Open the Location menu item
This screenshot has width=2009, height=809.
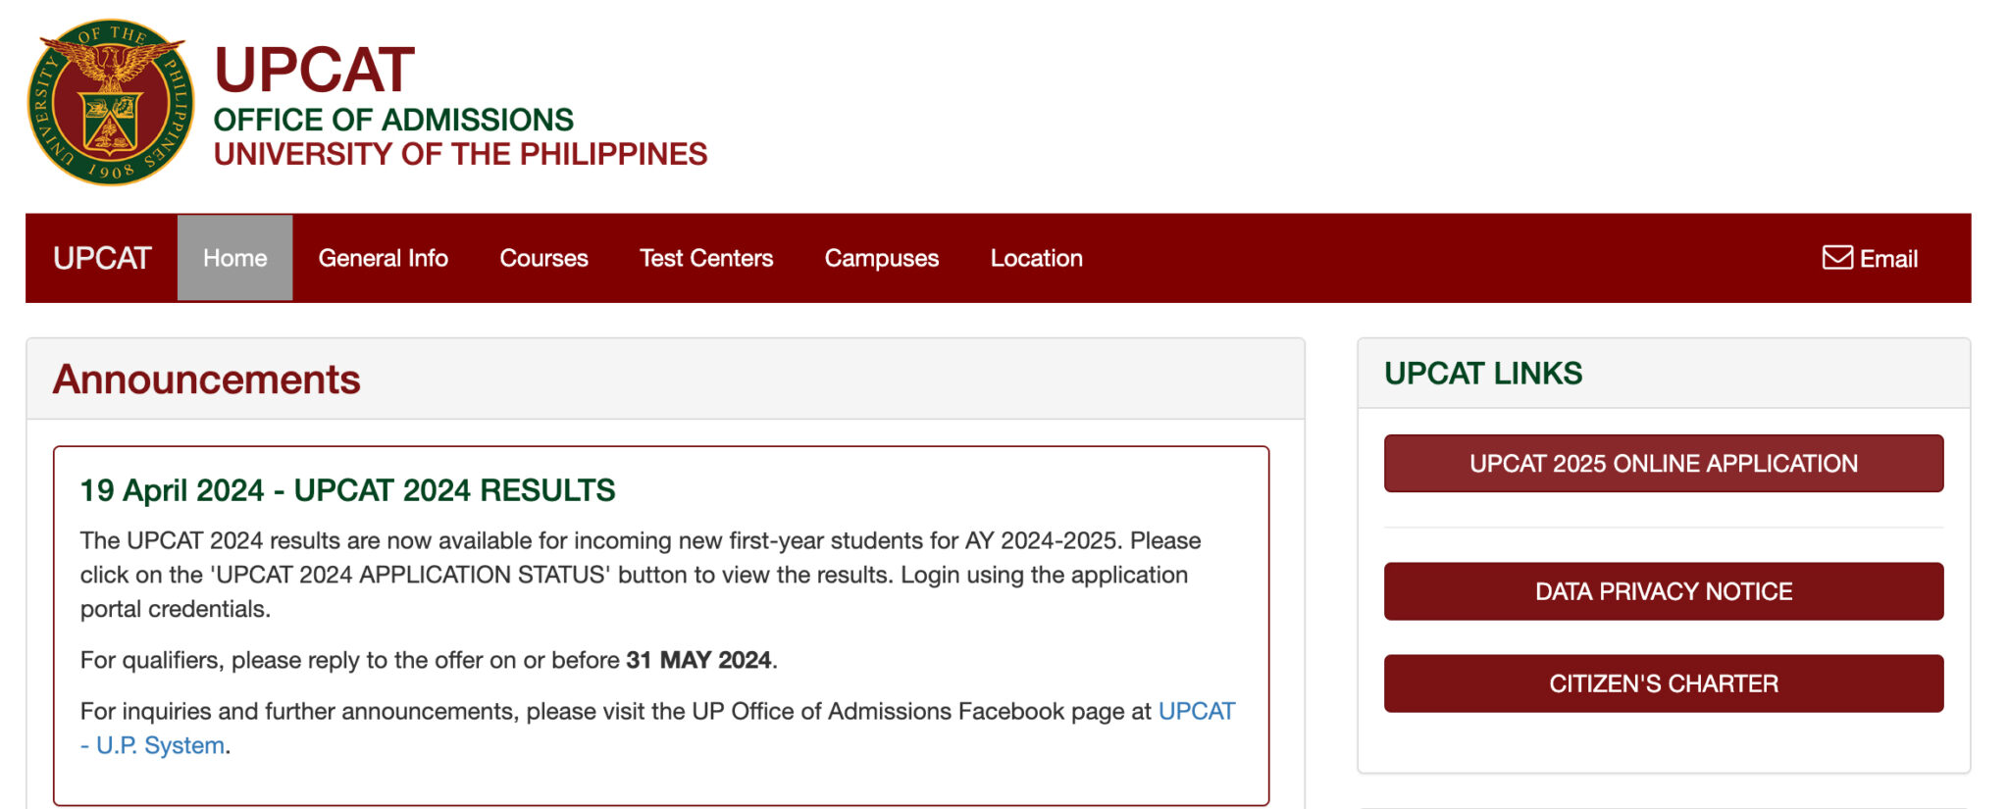click(1036, 258)
